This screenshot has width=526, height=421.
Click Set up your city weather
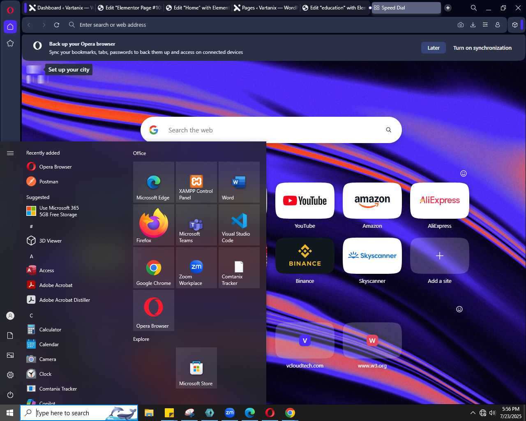[69, 69]
